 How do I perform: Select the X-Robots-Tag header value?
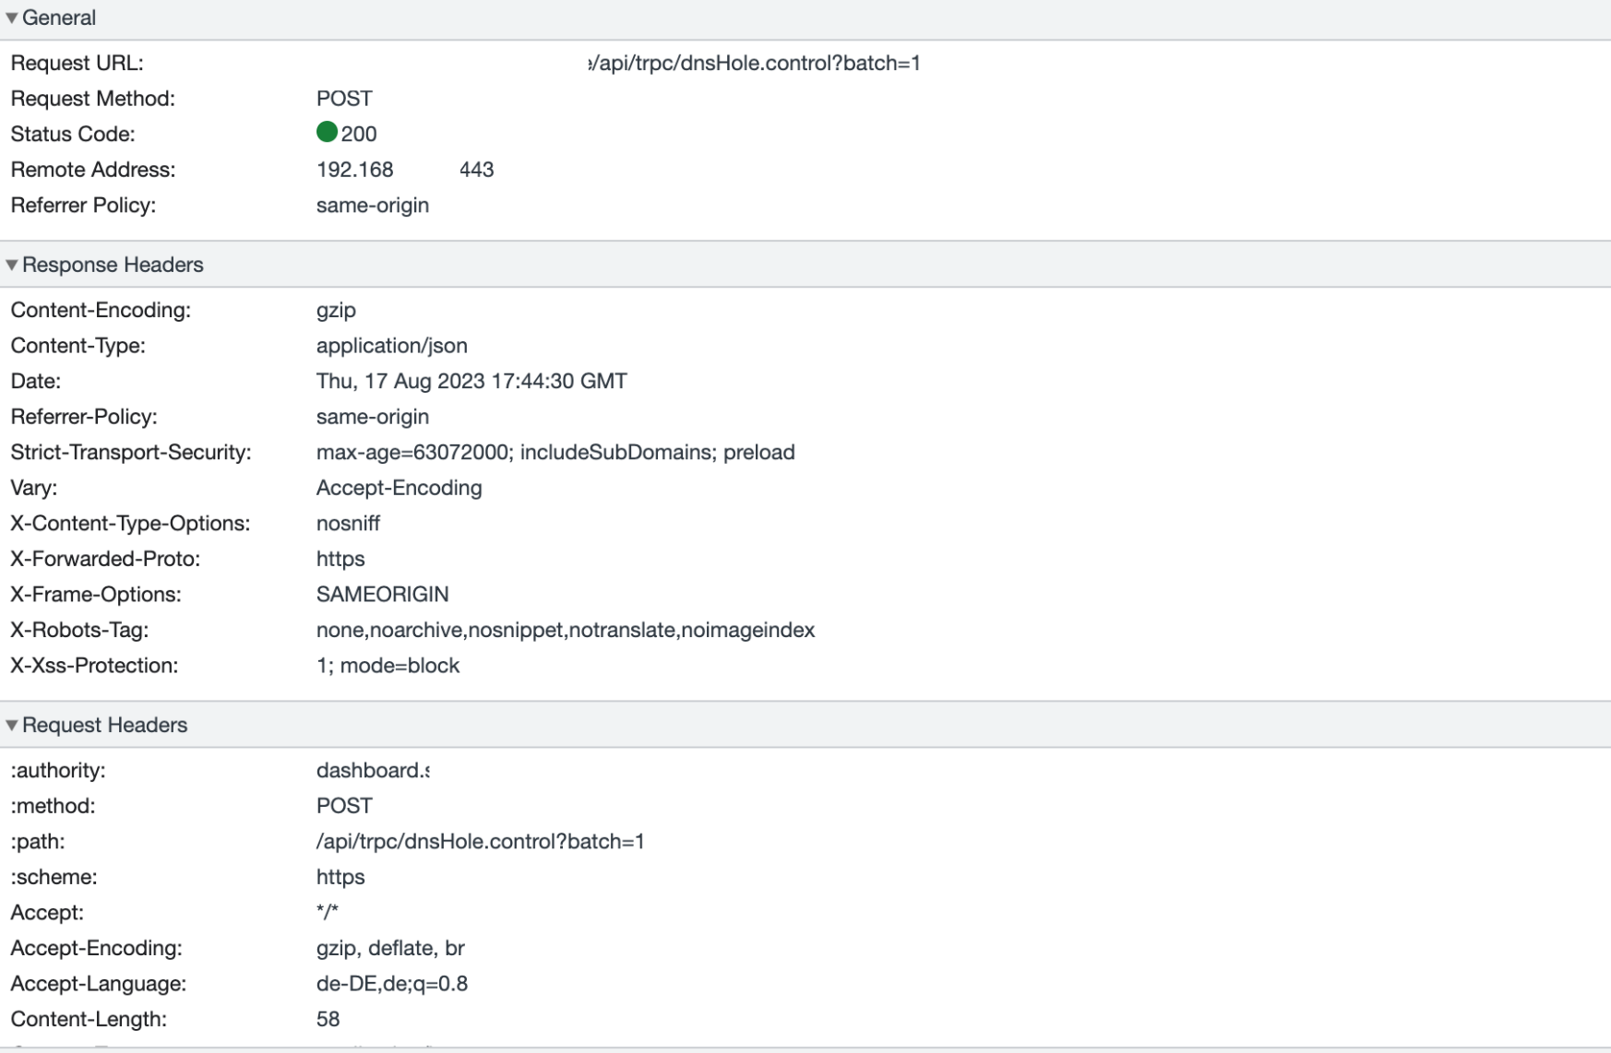pyautogui.click(x=566, y=630)
